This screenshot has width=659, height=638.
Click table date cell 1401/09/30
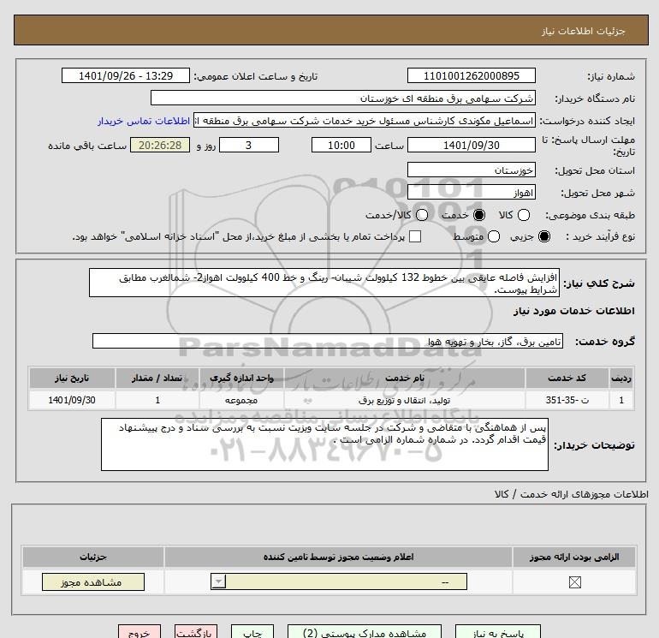pos(71,400)
